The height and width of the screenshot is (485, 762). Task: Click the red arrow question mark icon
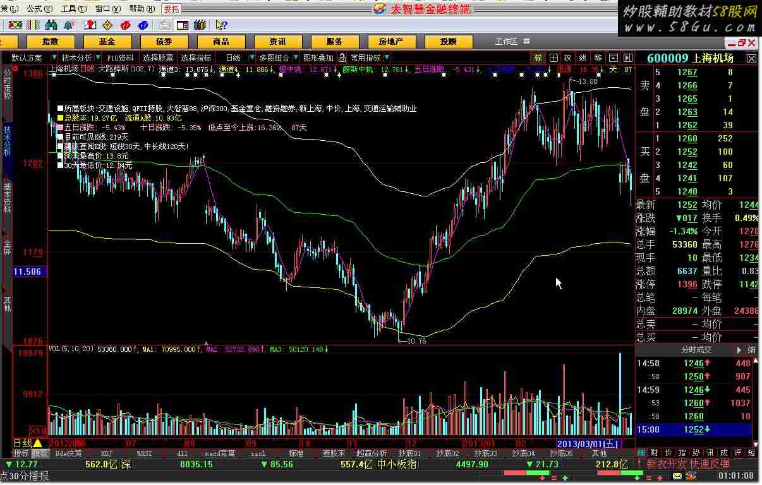[x=90, y=25]
